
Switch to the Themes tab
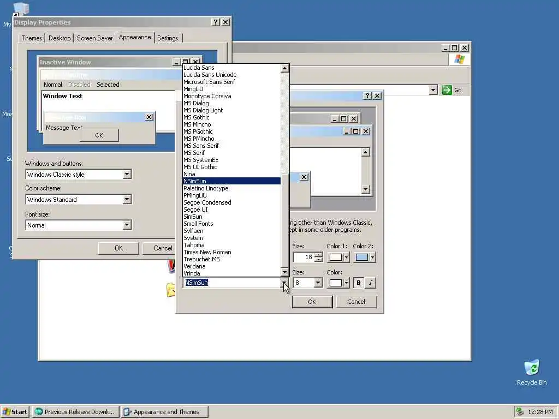click(32, 38)
